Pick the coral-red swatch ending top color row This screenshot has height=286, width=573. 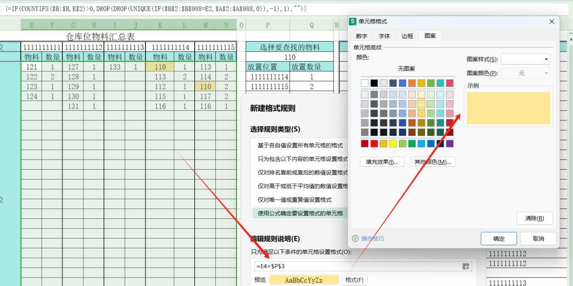coord(450,83)
